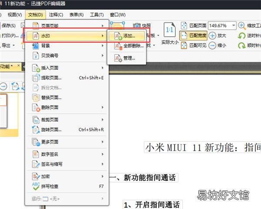Click the heading 一、新功能指间通话
Viewport: 261px width, 209px height.
144,178
